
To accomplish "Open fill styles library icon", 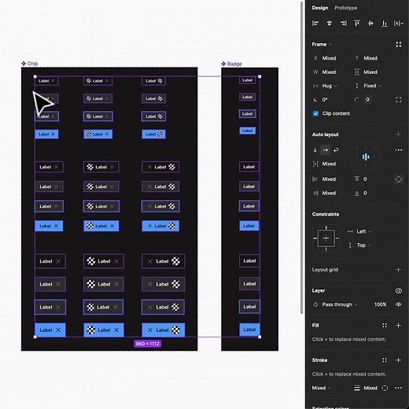I will point(385,326).
